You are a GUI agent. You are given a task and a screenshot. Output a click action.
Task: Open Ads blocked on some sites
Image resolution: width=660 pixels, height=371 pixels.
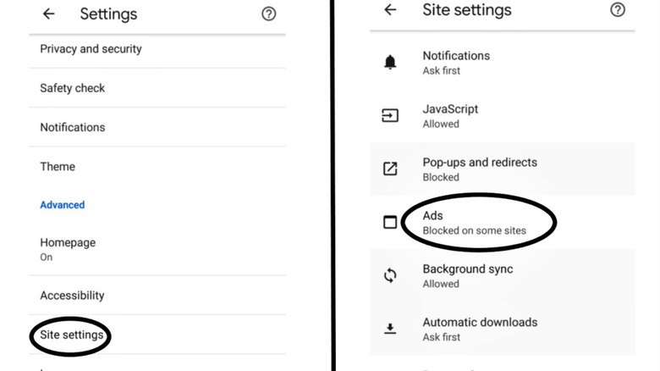click(474, 223)
